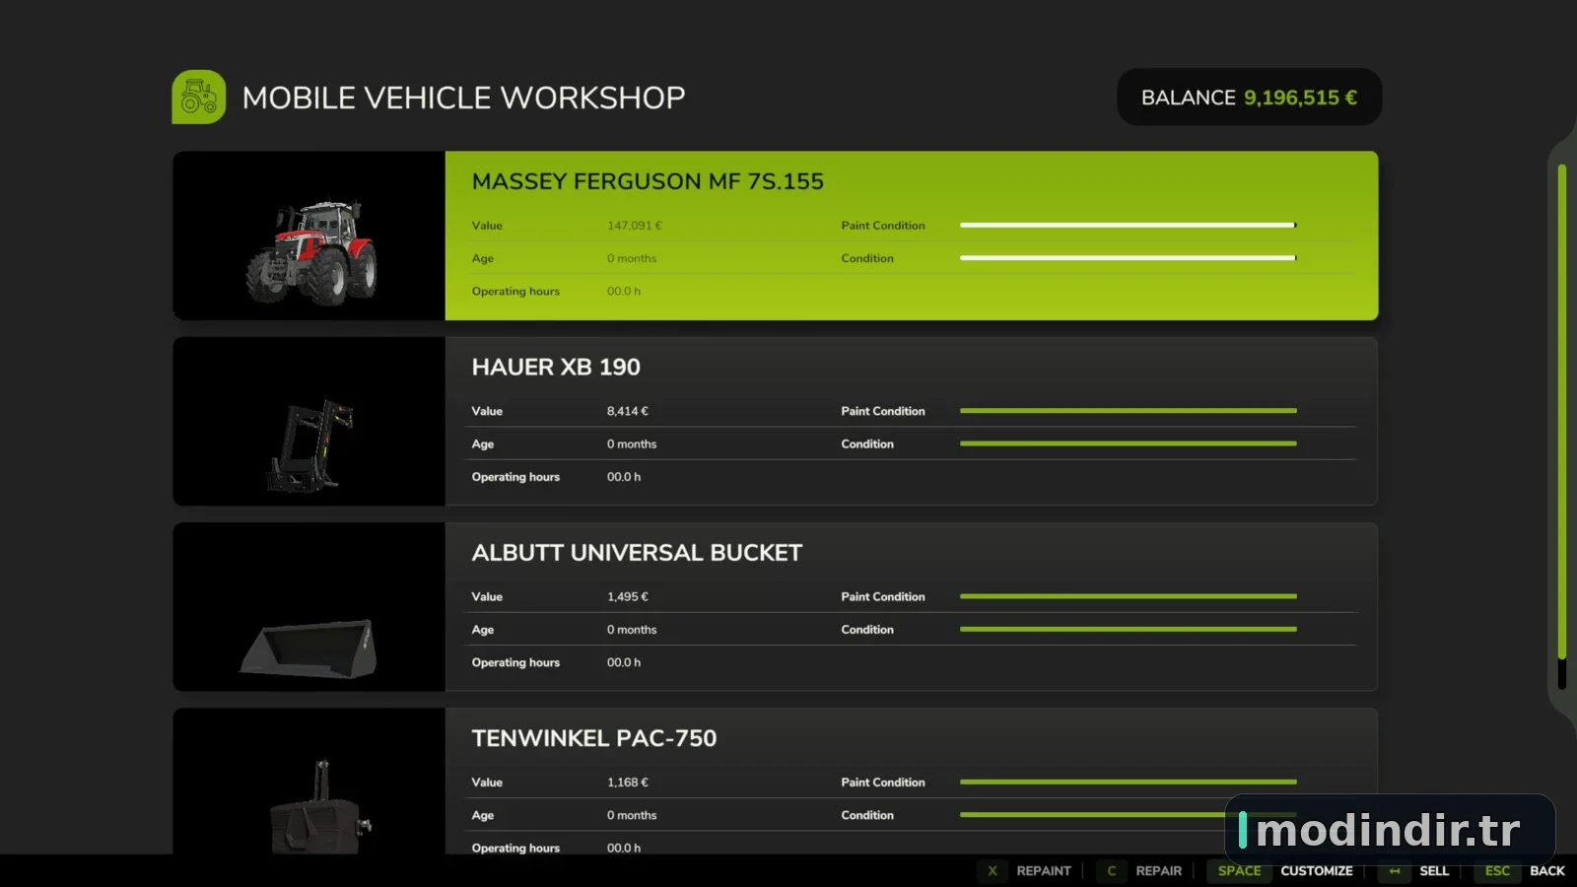
Task: Sell the selected vehicle
Action: coord(1434,870)
